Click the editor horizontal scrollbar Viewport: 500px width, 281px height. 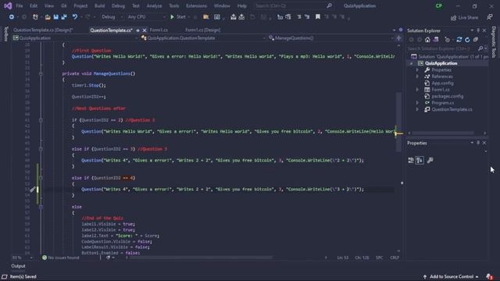click(x=201, y=258)
